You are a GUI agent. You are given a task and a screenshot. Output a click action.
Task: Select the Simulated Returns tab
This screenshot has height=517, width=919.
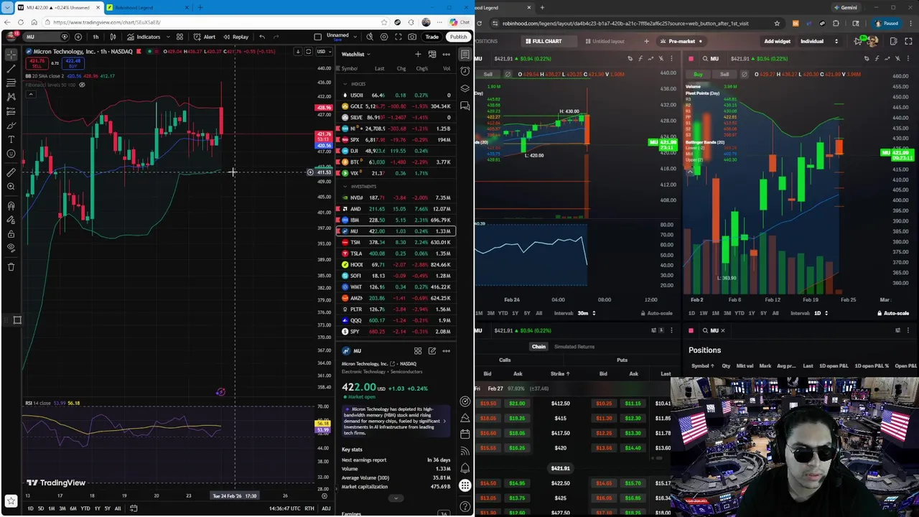(574, 347)
